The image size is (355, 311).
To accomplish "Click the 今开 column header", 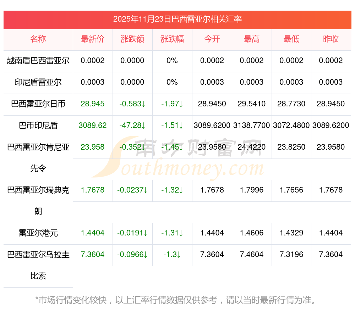I will click(x=212, y=39).
